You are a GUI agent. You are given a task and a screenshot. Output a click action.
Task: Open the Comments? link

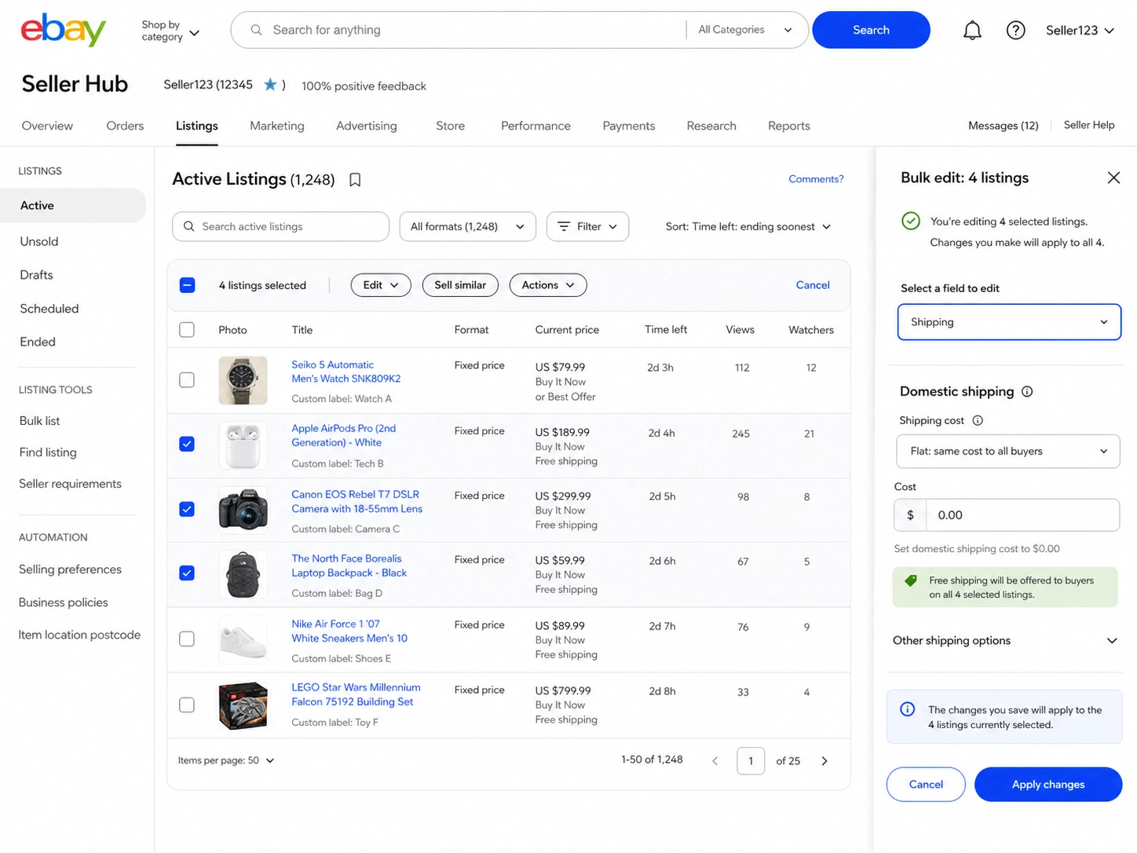tap(816, 179)
